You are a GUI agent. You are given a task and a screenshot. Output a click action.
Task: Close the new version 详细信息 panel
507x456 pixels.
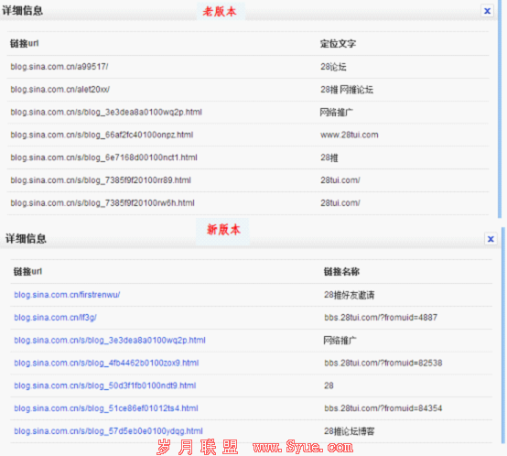[491, 239]
